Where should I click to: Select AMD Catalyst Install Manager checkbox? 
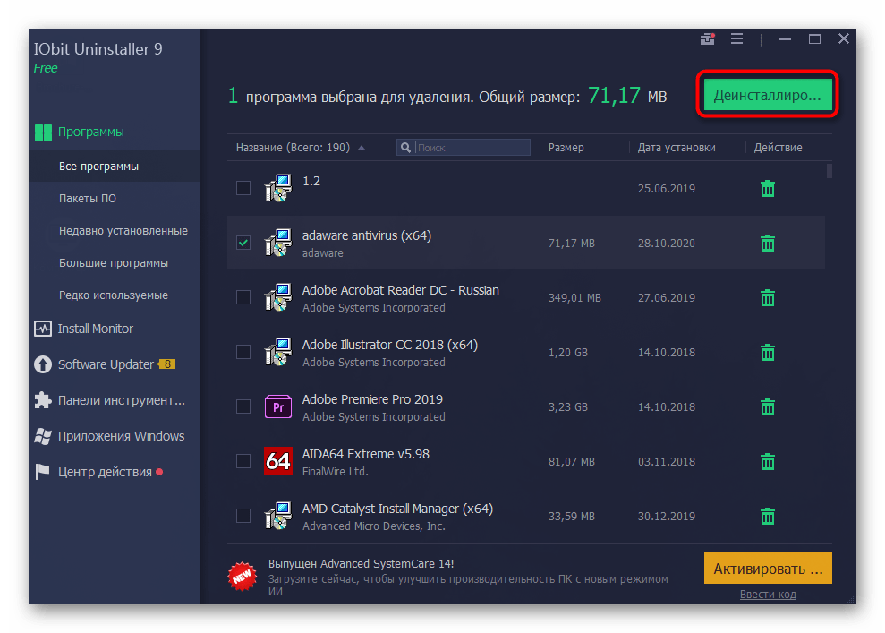tap(243, 516)
